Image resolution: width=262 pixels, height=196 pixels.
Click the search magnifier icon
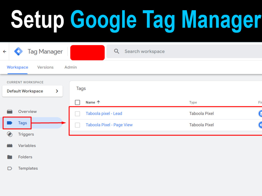(116, 51)
